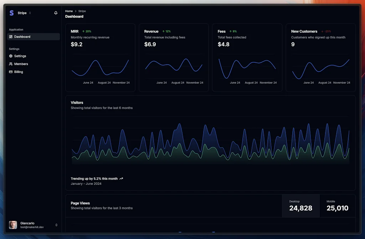Click the Members people icon

click(x=11, y=64)
